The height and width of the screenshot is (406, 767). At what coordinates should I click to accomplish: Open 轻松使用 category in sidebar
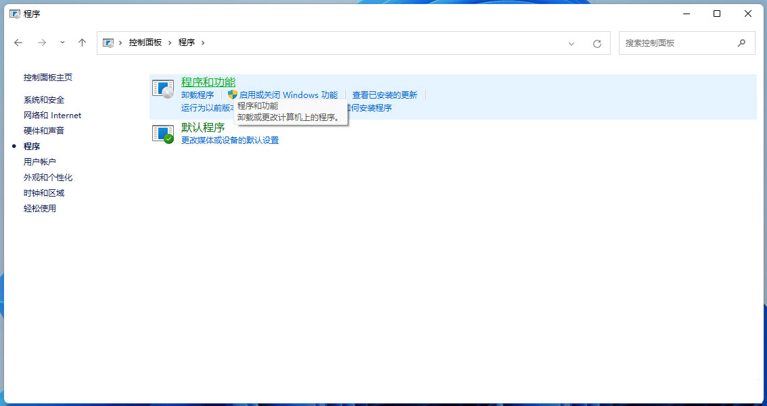click(x=40, y=209)
